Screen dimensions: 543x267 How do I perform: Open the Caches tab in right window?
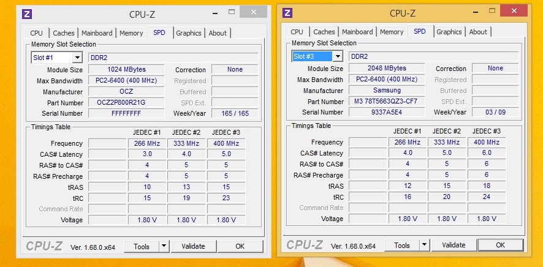[324, 32]
